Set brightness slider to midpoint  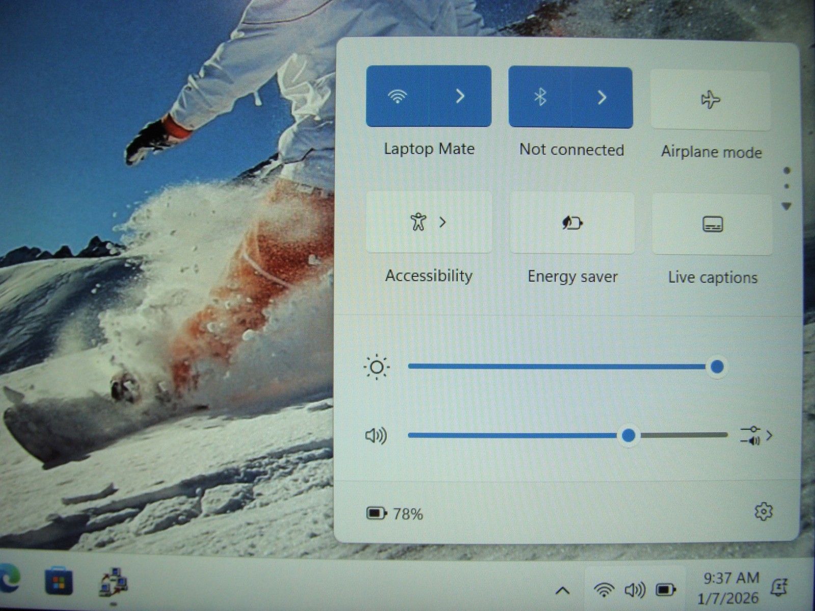[563, 367]
